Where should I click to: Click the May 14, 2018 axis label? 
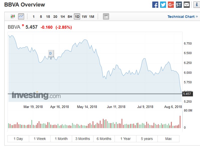87,107
